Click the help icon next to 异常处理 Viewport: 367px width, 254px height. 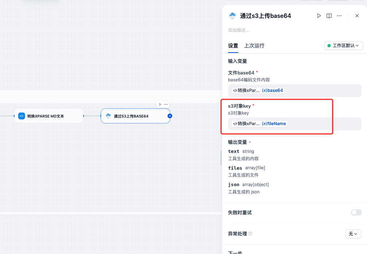250,234
